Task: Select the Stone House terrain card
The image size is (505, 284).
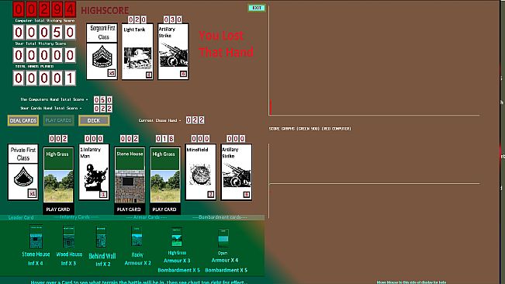Action: 130,175
